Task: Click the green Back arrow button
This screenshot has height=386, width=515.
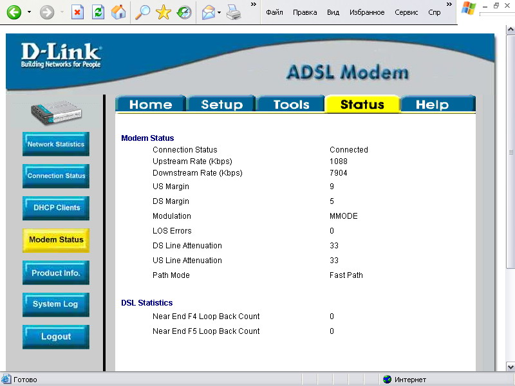Action: (x=14, y=12)
